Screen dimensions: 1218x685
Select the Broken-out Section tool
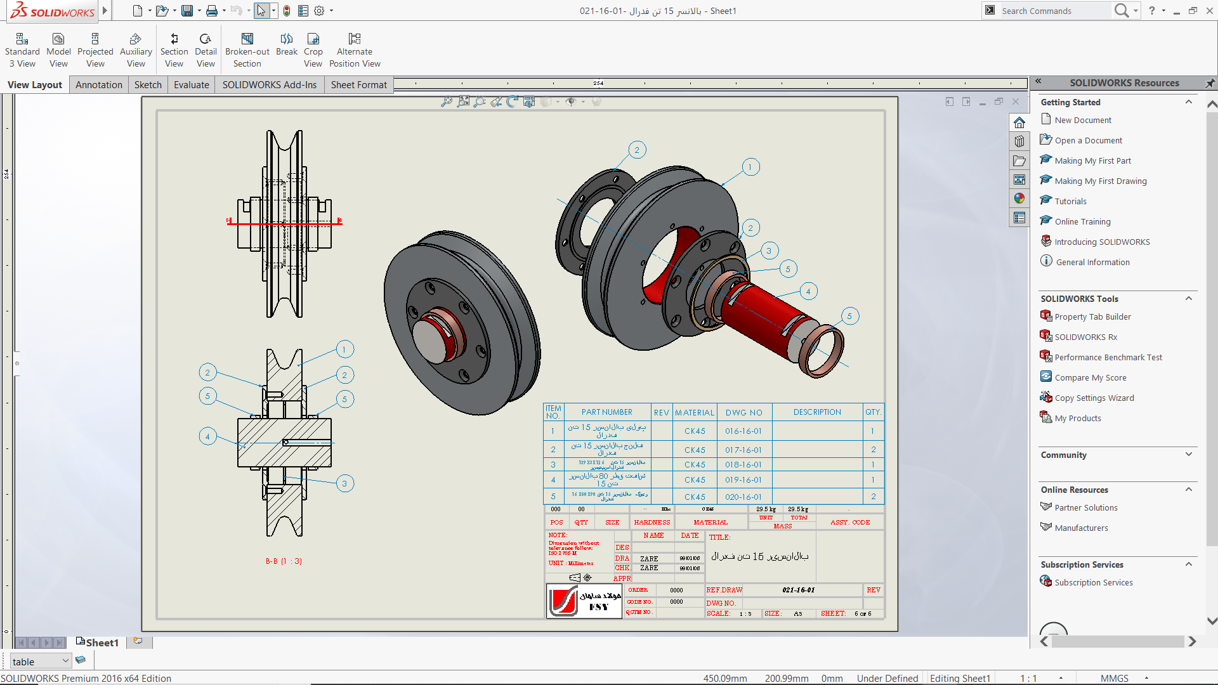(247, 50)
